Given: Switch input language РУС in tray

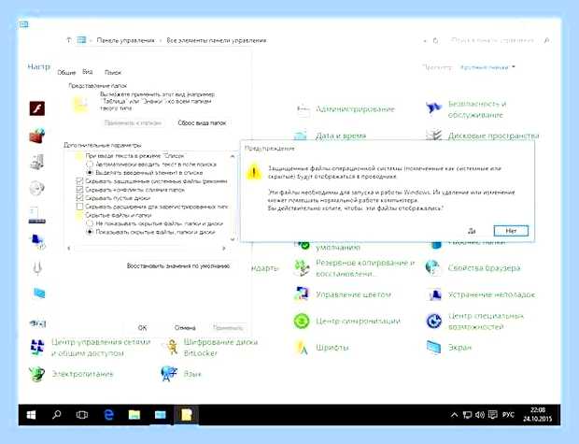Looking at the screenshot, I should (x=508, y=415).
